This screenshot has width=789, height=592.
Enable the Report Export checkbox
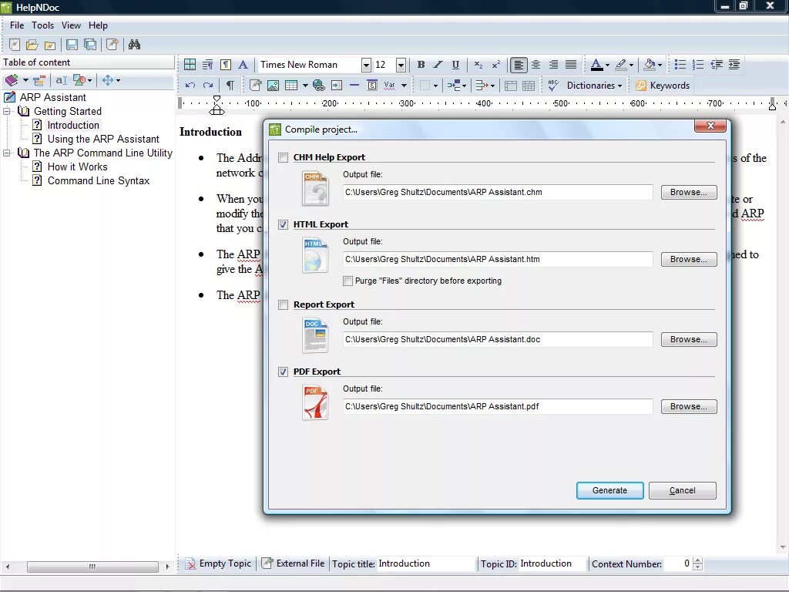[284, 304]
